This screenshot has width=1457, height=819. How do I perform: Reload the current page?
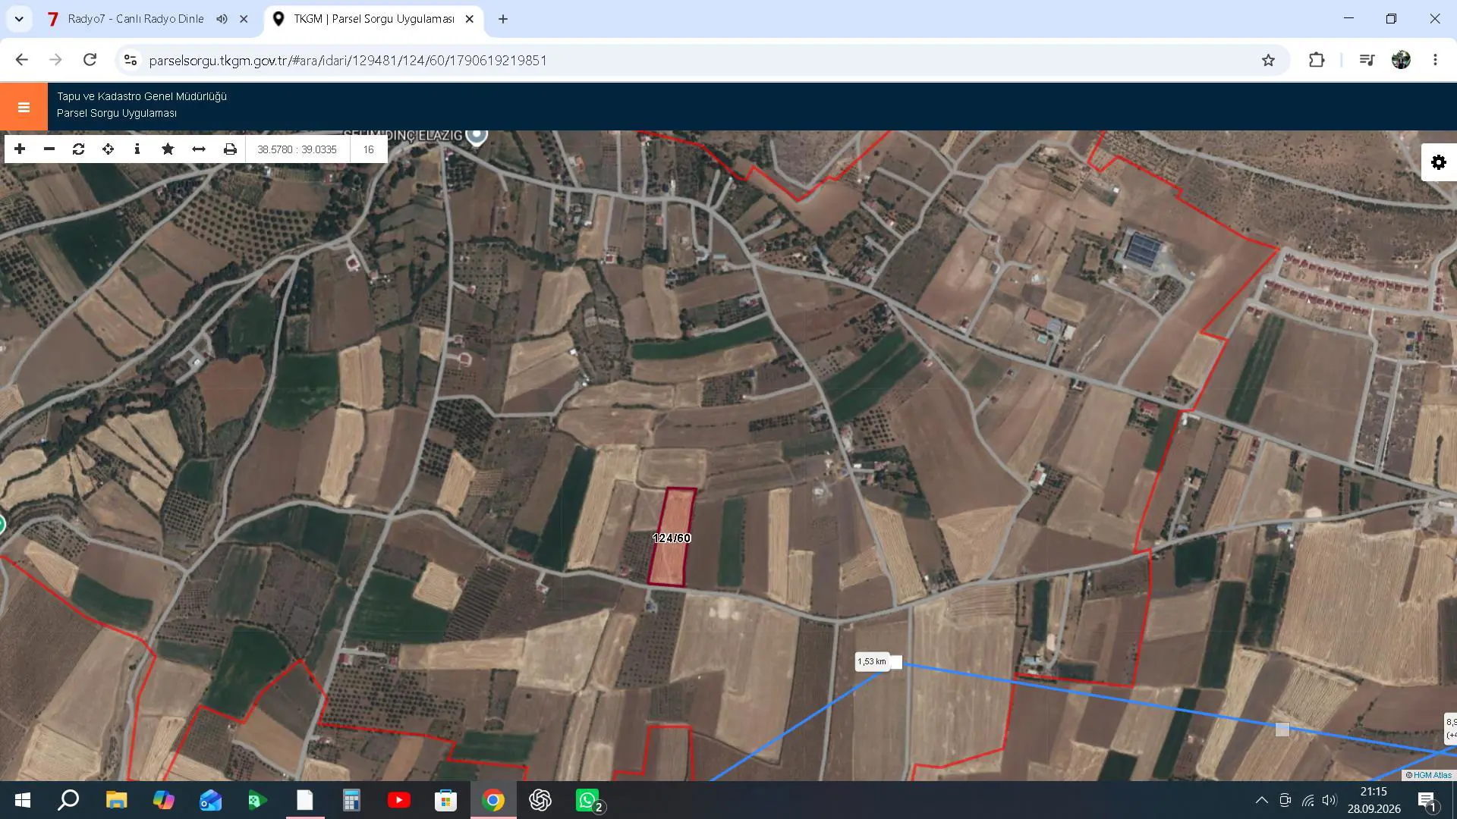pyautogui.click(x=90, y=60)
